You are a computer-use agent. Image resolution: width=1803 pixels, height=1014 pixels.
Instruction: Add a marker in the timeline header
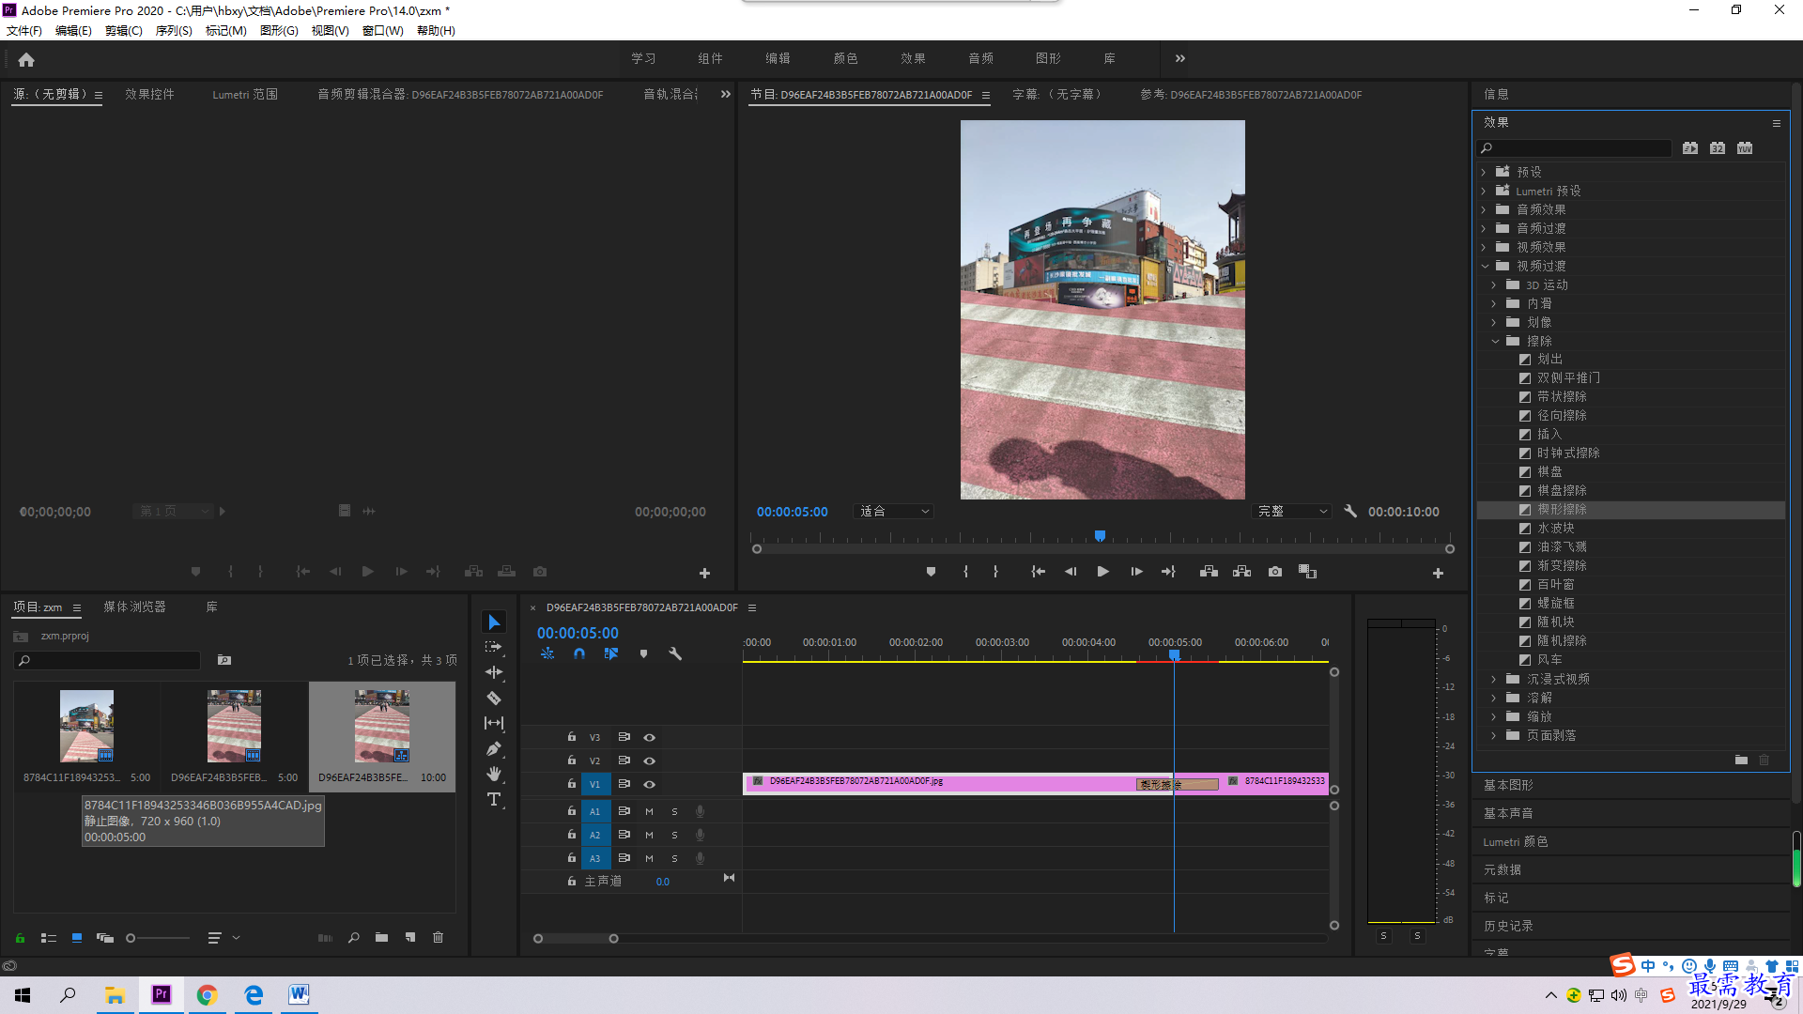(643, 653)
